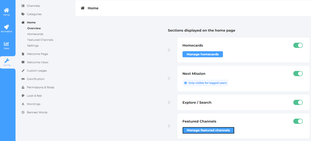The height and width of the screenshot is (141, 311).
Task: Switch off Featured Channels toggle
Action: [298, 121]
